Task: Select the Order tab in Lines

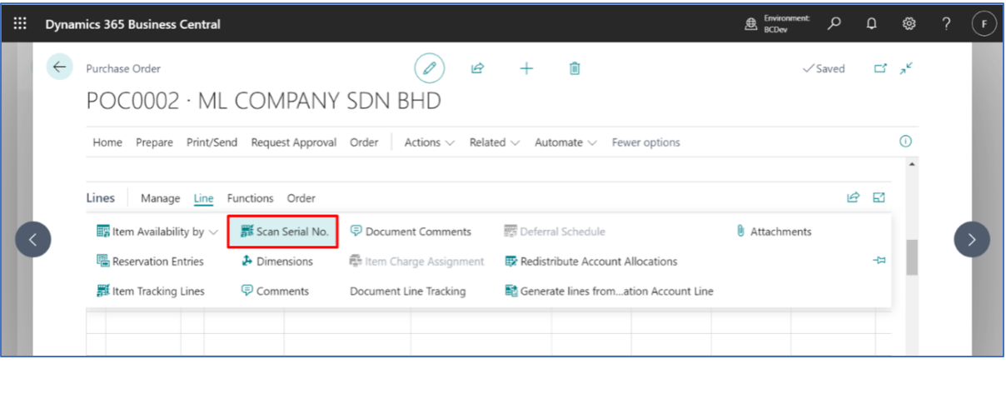Action: click(301, 198)
